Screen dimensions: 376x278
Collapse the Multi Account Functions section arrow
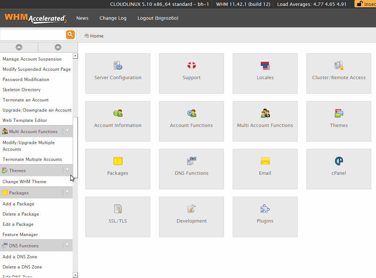(x=67, y=131)
